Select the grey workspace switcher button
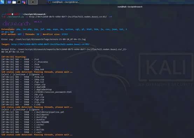The width and height of the screenshot is (194, 138). pos(33,2)
